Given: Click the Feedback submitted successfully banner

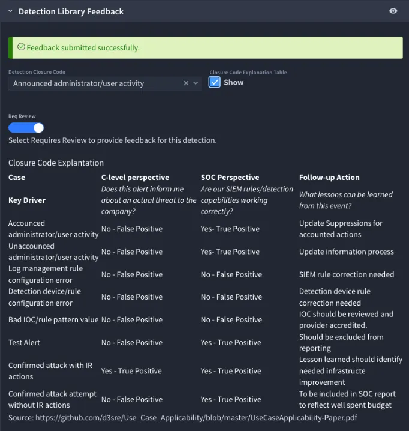Looking at the screenshot, I should click(x=206, y=47).
